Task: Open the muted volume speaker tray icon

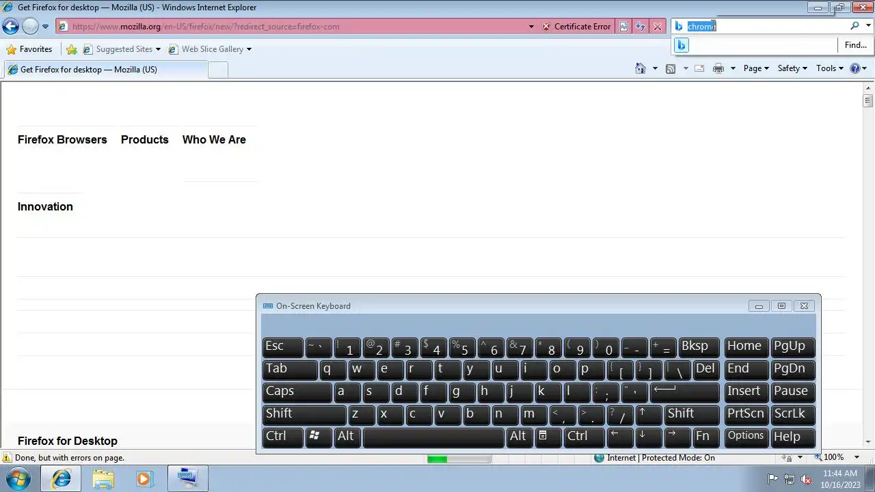Action: (806, 479)
